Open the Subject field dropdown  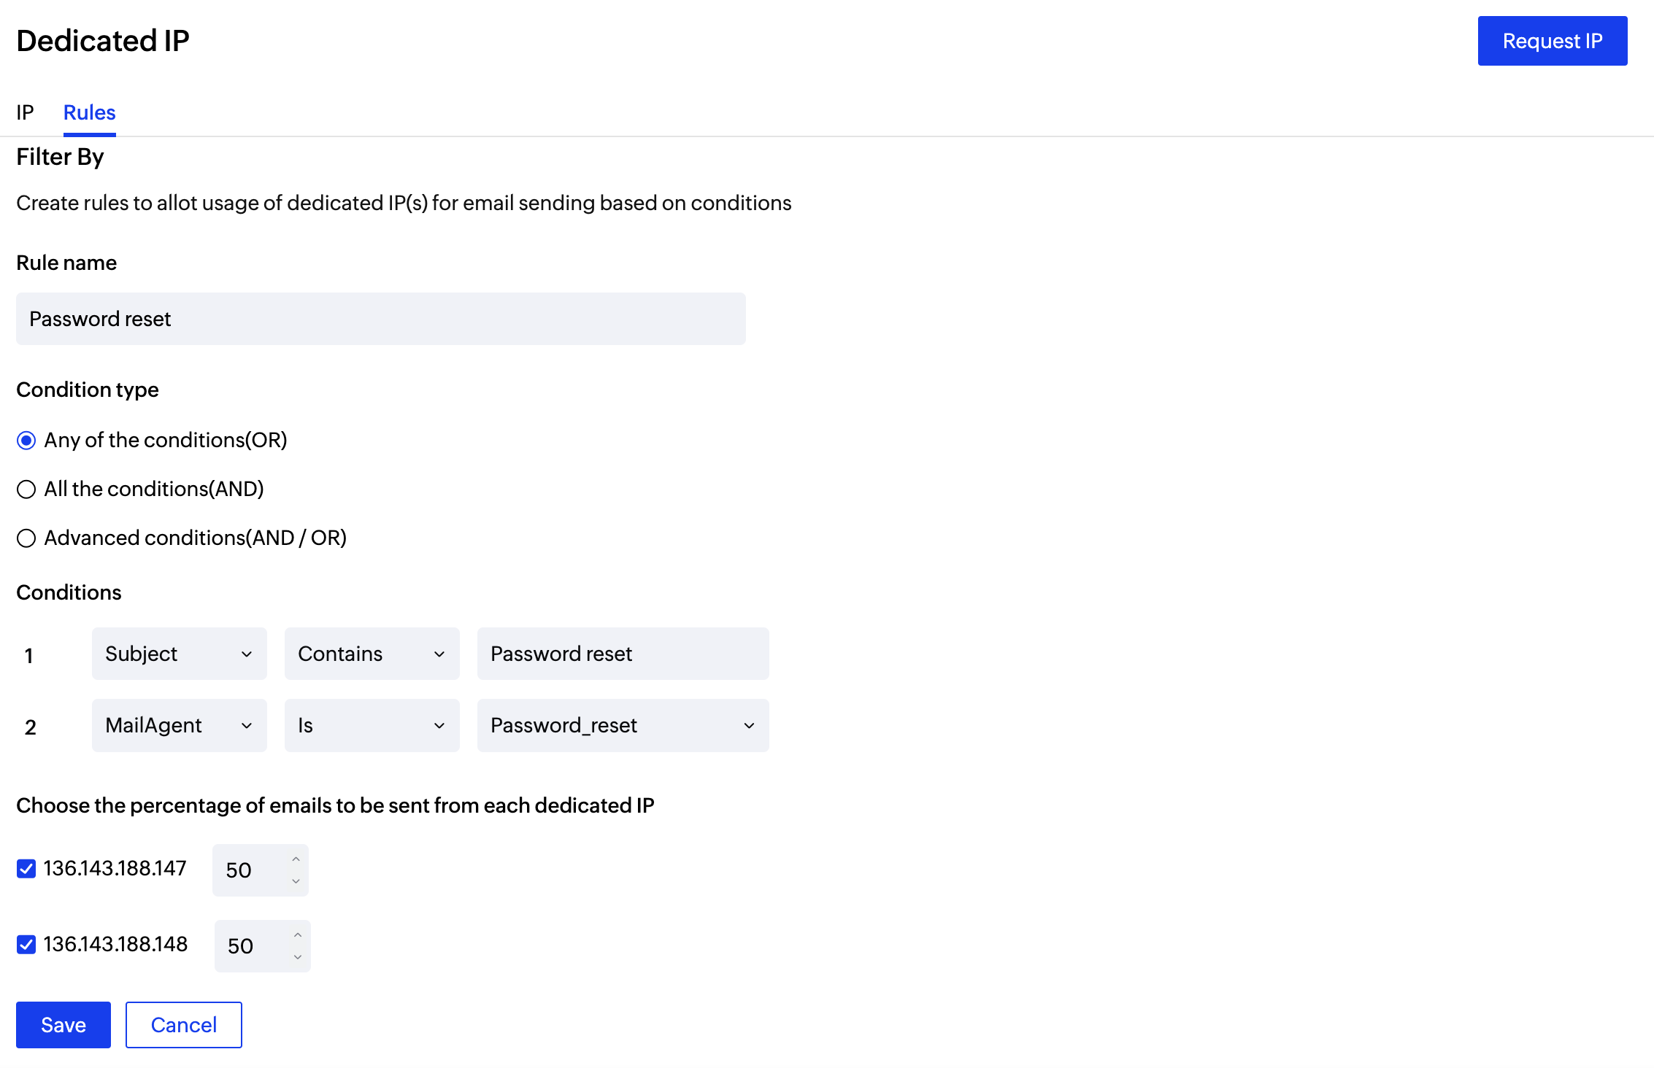click(x=180, y=654)
